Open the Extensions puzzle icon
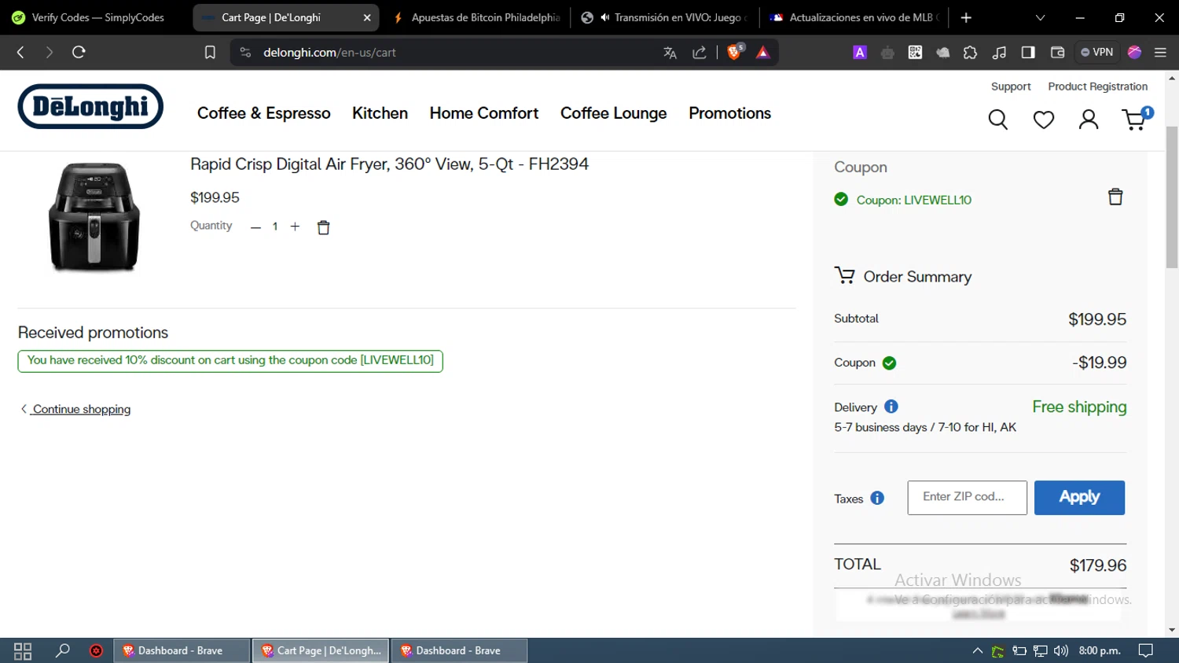1179x663 pixels. coord(970,53)
